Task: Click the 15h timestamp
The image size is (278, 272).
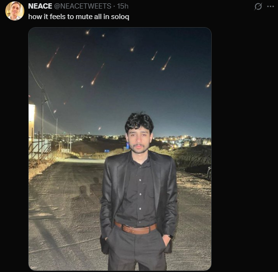Action: click(123, 6)
